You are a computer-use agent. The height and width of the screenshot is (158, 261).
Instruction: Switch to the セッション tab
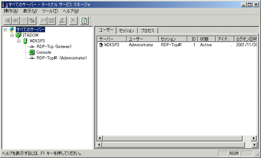(x=127, y=31)
